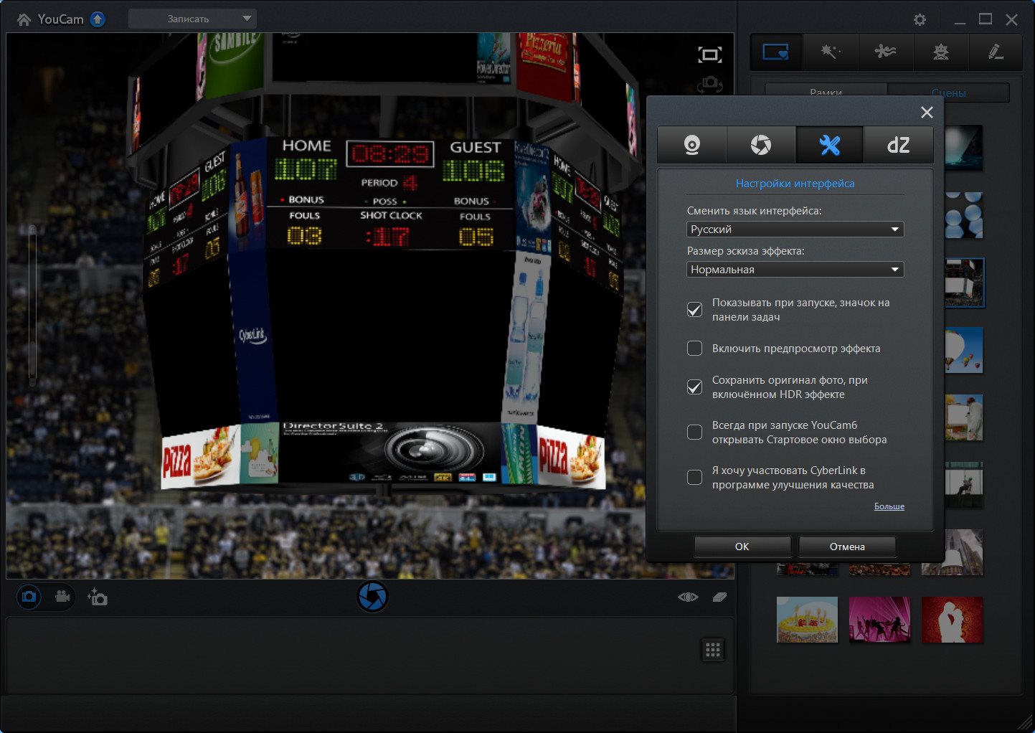Image resolution: width=1035 pixels, height=733 pixels.
Task: Open the interface language dropdown 'Русский'
Action: point(795,230)
